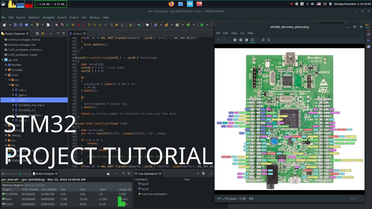Select rxbuff expression row
The image size is (372, 209).
tap(143, 184)
